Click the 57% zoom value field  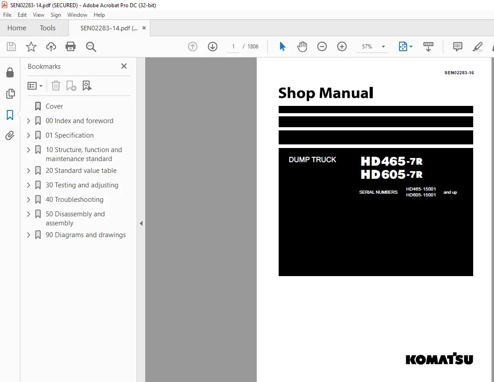click(x=367, y=47)
